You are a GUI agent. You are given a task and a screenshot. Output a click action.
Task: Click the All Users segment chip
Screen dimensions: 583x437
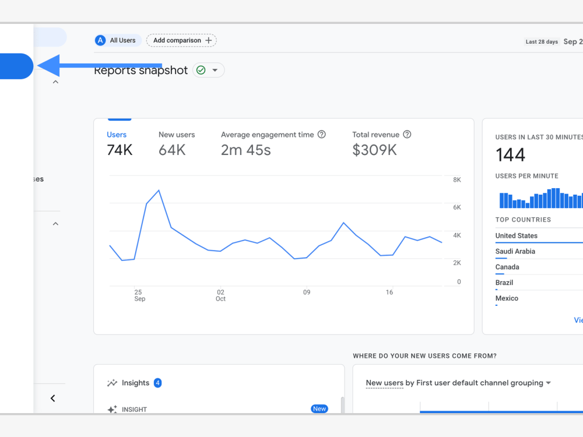click(118, 40)
